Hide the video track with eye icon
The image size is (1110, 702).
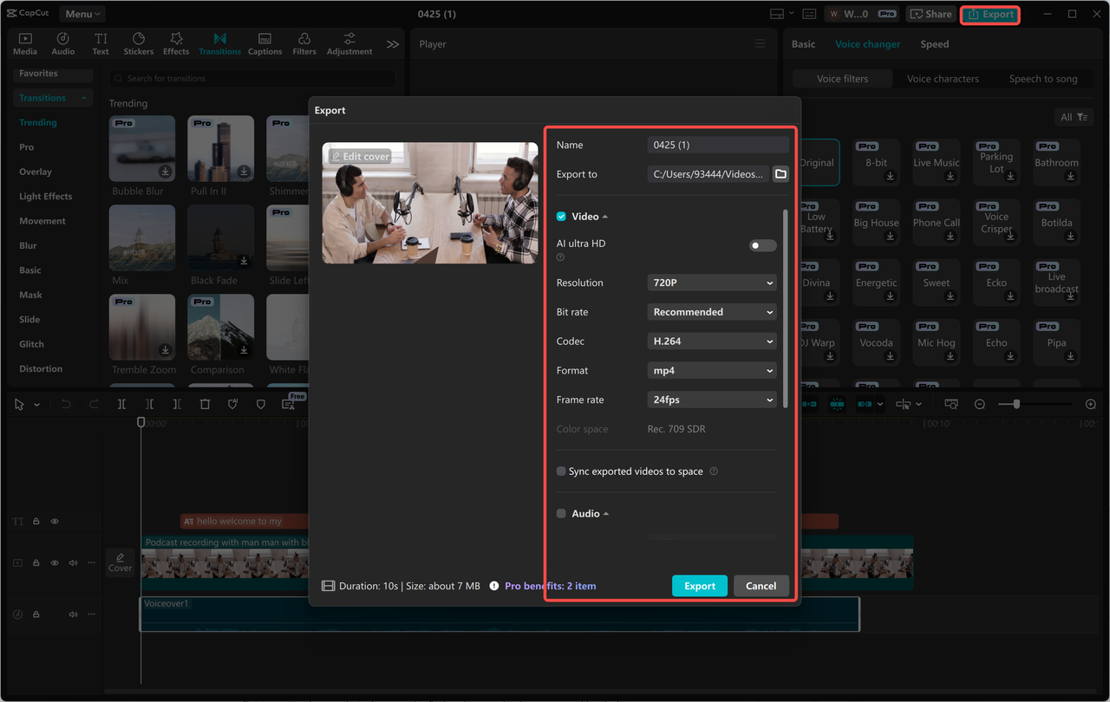[55, 563]
